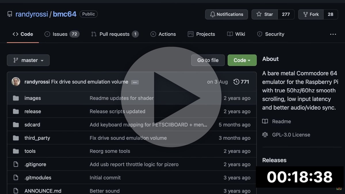View the 771 commits history
The width and height of the screenshot is (345, 194).
(x=241, y=82)
